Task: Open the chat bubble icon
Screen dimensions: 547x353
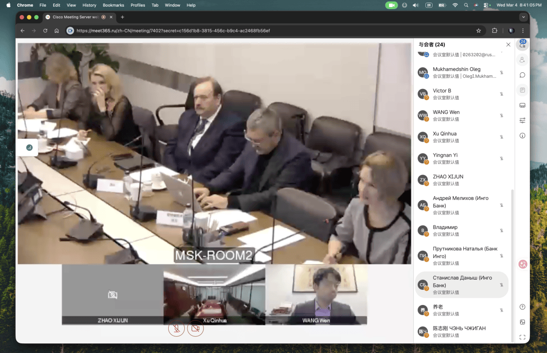Action: pyautogui.click(x=522, y=75)
